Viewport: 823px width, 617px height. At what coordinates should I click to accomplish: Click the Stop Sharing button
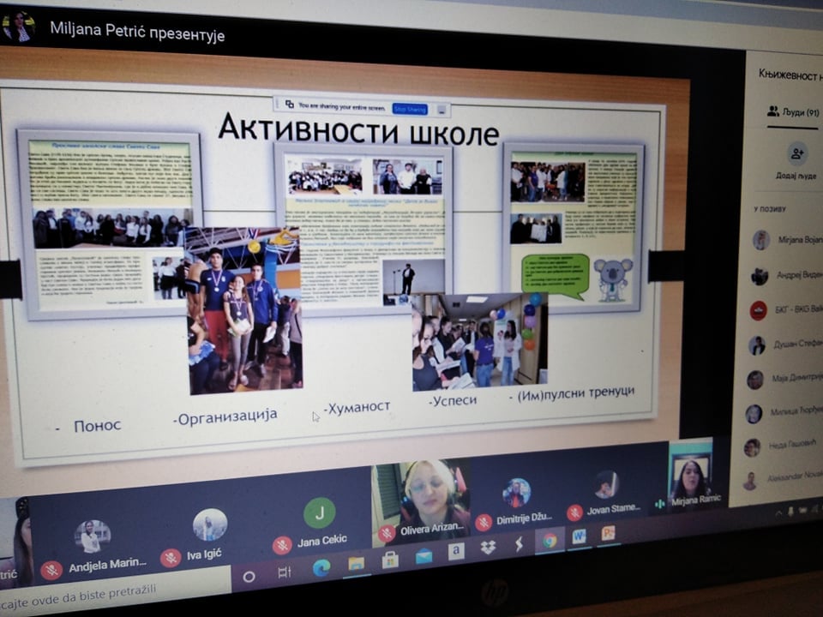(x=410, y=109)
